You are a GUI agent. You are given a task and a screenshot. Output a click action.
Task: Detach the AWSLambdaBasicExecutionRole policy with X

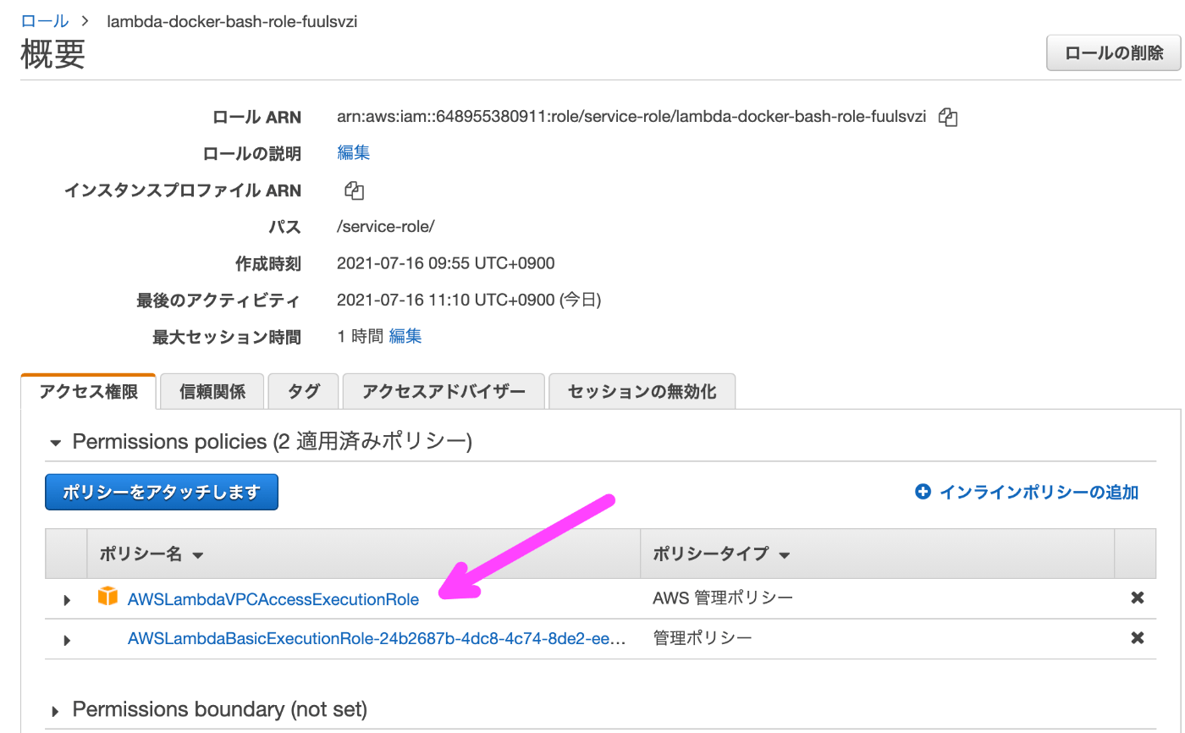pos(1138,638)
